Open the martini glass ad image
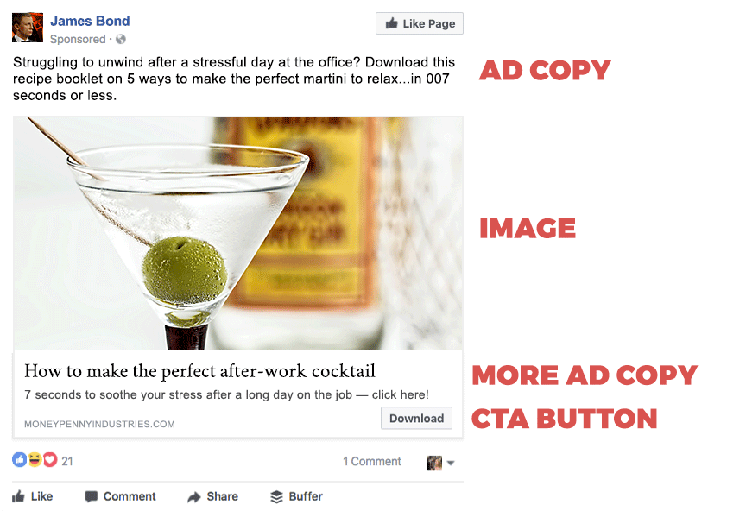The width and height of the screenshot is (746, 511). pos(238,234)
